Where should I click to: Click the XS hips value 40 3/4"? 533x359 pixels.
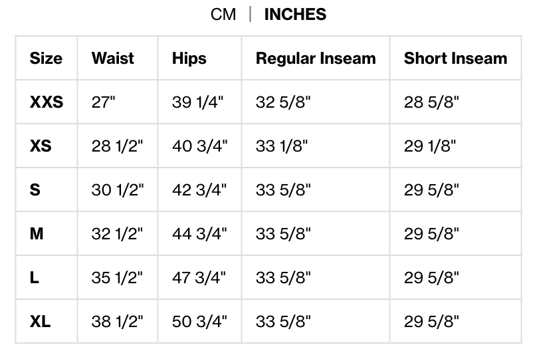tap(199, 146)
